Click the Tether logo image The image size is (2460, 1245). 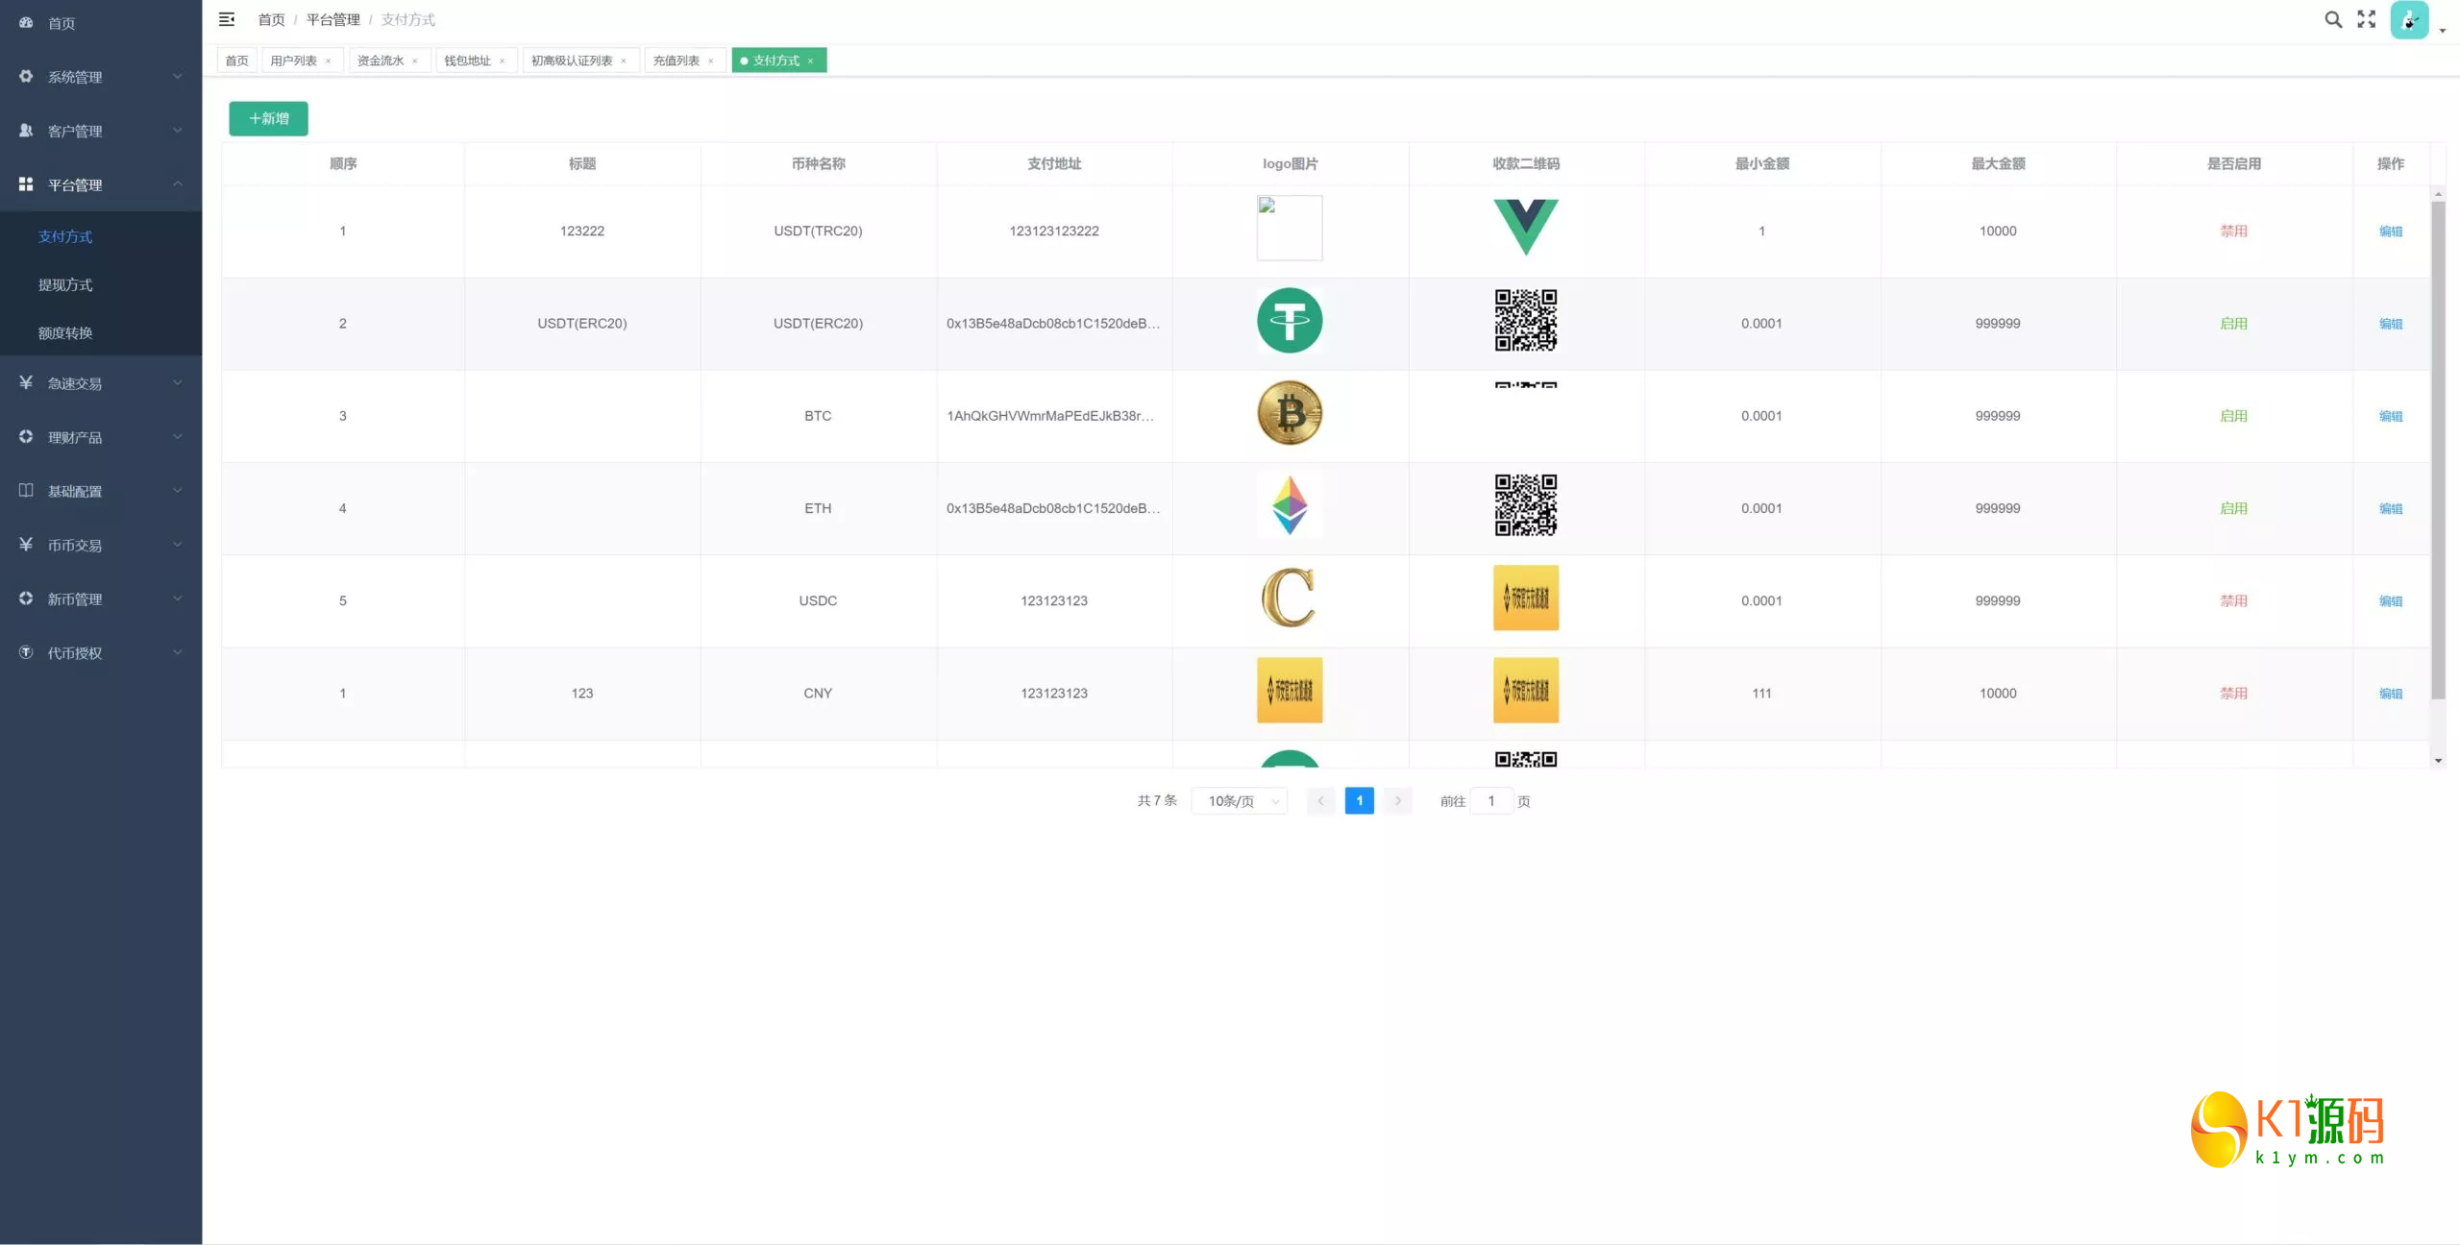tap(1290, 321)
